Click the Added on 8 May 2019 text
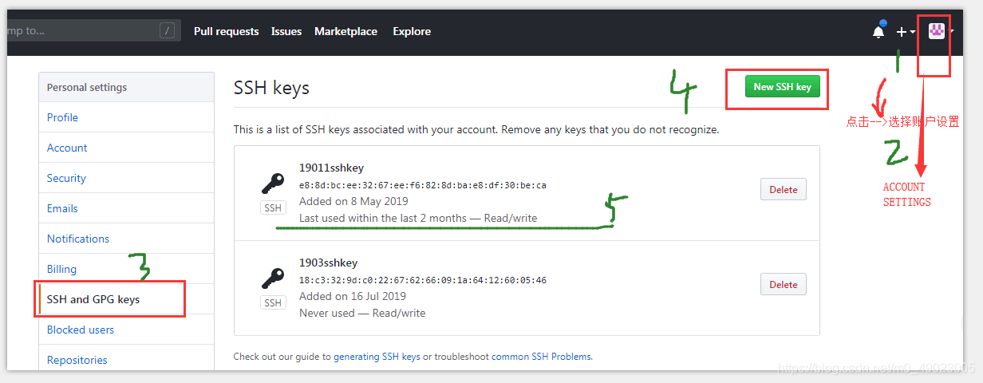 (353, 201)
